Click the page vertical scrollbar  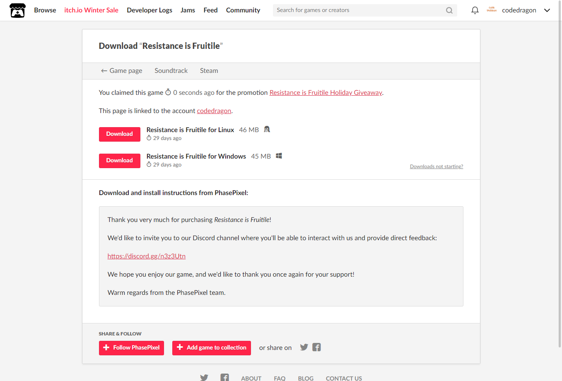(560, 174)
